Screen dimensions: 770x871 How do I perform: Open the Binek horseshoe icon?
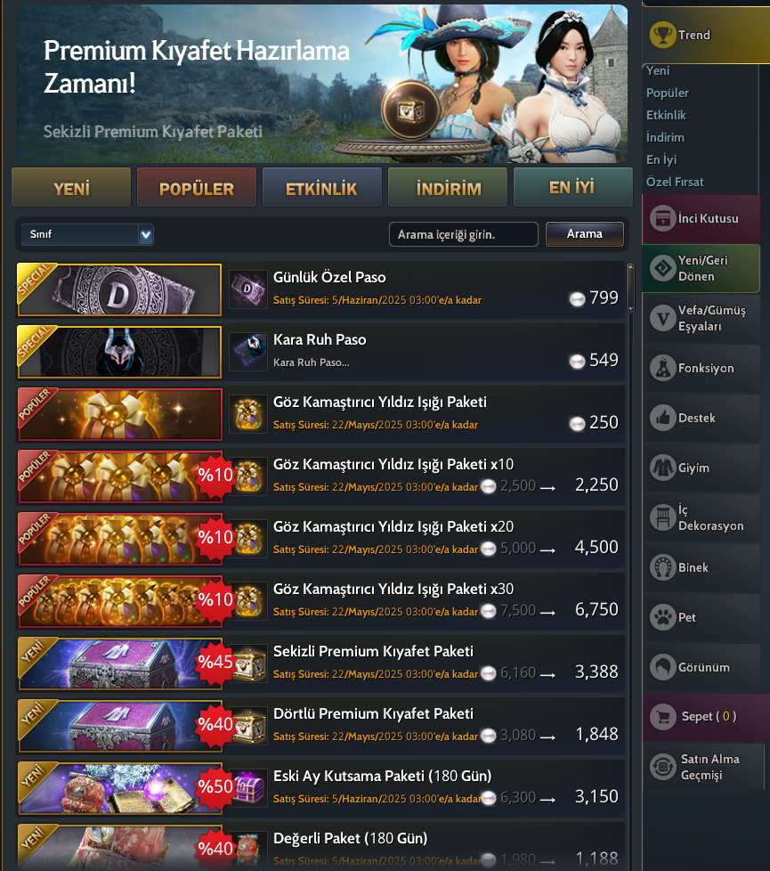(663, 567)
